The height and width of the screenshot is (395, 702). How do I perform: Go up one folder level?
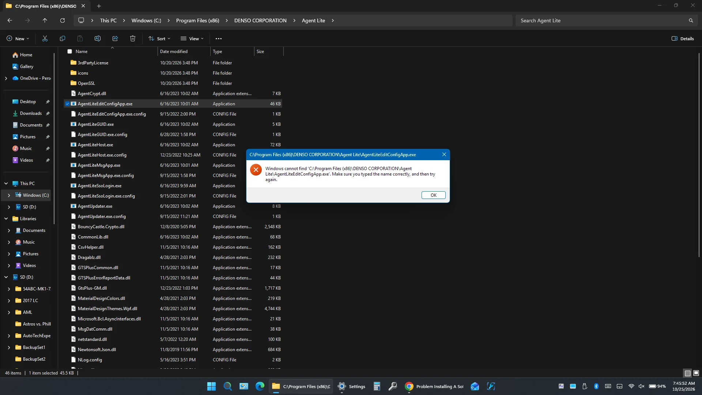(x=45, y=20)
